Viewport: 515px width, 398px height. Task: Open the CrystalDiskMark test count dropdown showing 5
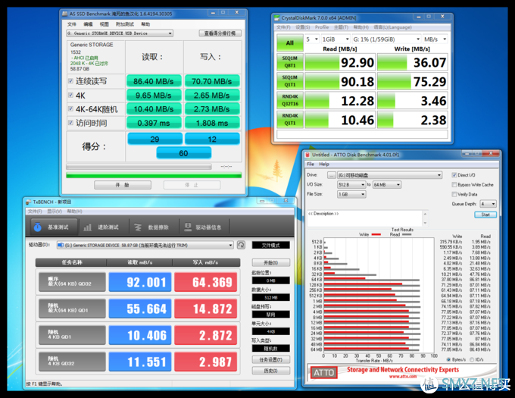312,39
